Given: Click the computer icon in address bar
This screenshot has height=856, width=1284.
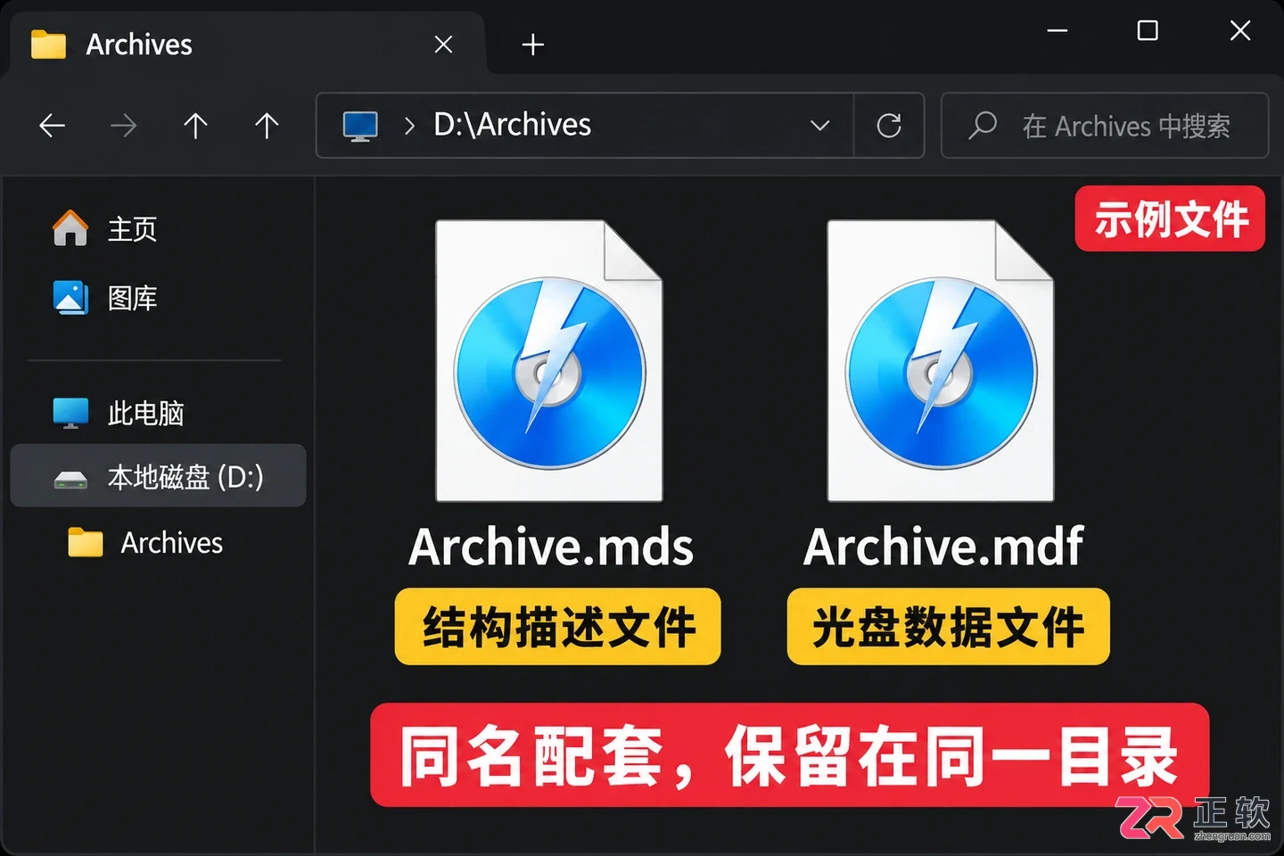Looking at the screenshot, I should pyautogui.click(x=361, y=126).
